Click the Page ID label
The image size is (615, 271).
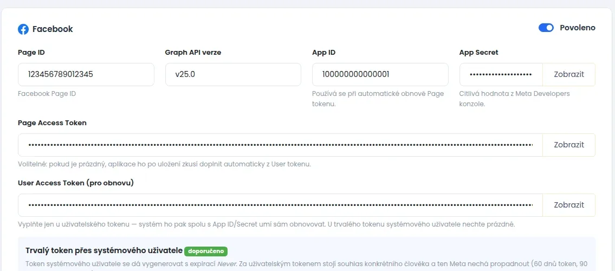coord(31,53)
